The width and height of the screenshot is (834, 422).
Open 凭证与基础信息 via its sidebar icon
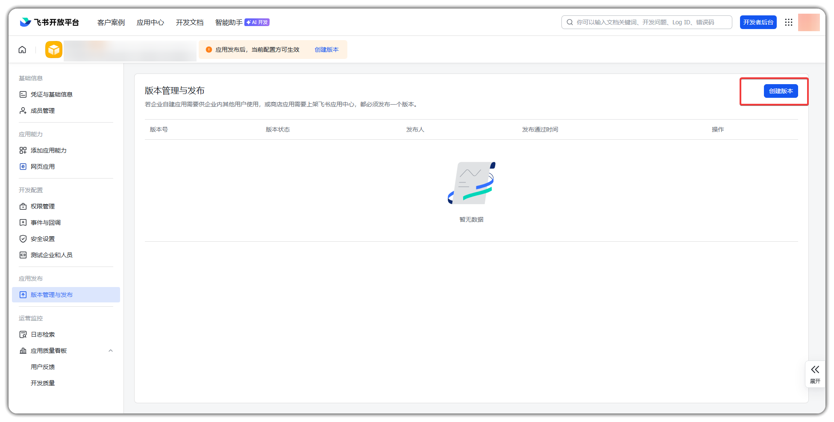pos(23,94)
